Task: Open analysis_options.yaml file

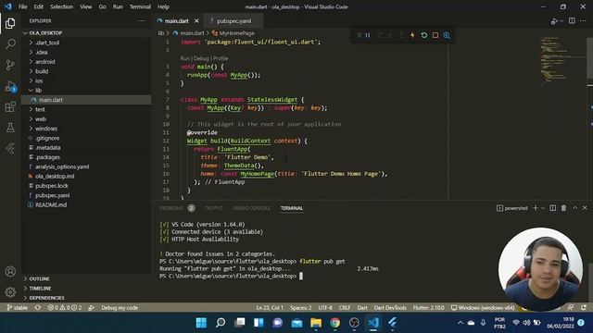Action: point(62,166)
